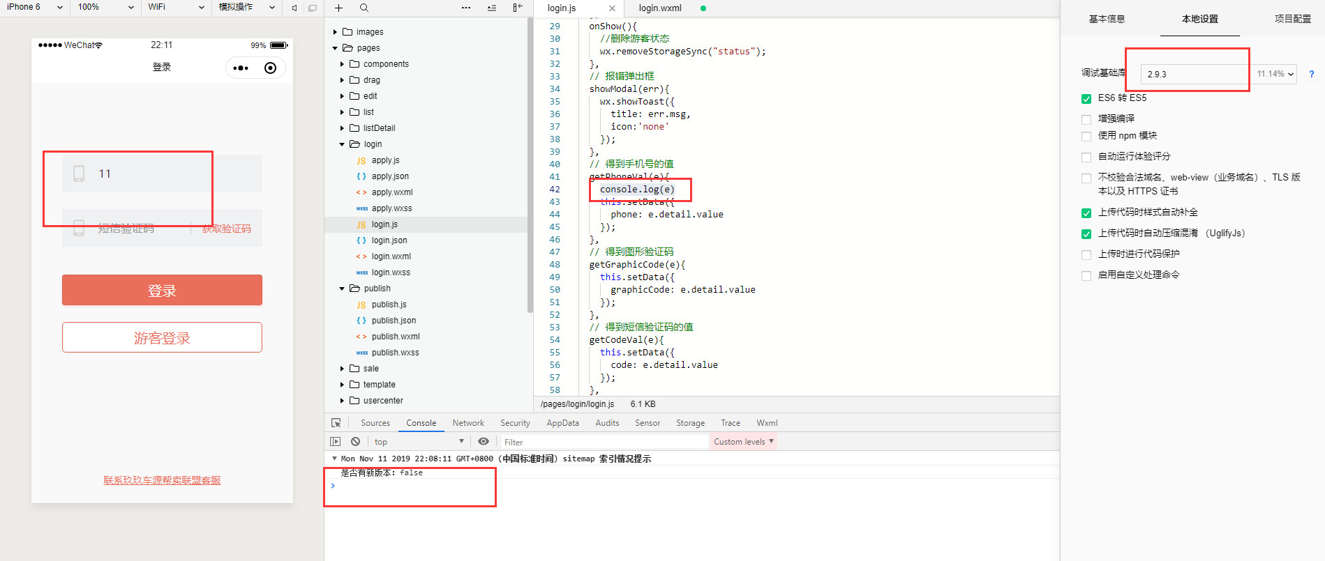This screenshot has width=1325, height=561.
Task: Click the 游客登录 button
Action: tap(162, 337)
